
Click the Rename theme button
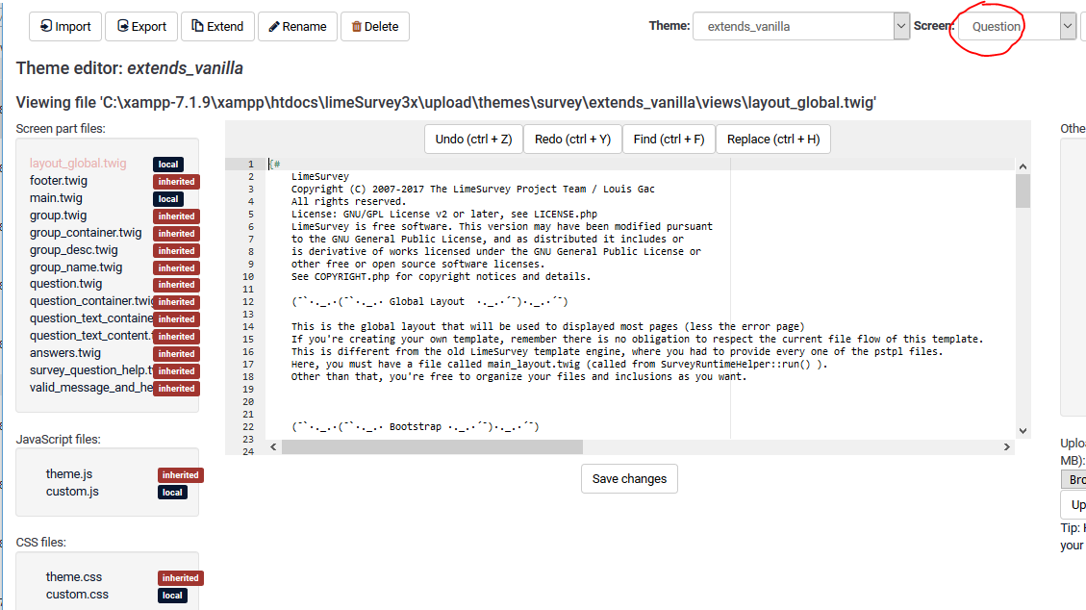(x=297, y=26)
